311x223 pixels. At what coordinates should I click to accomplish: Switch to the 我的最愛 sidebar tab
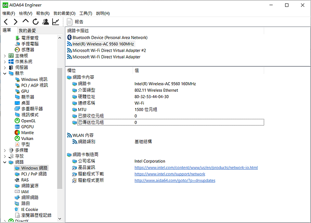pyautogui.click(x=27, y=31)
